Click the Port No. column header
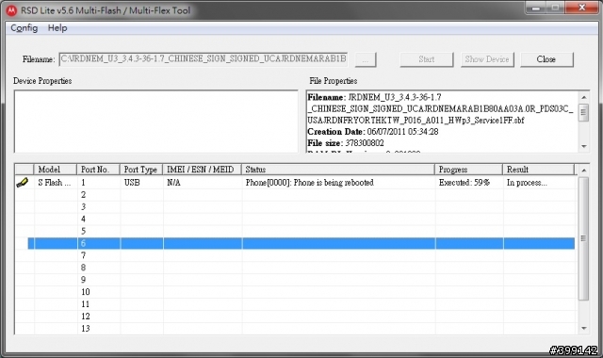603x358 pixels. click(x=99, y=170)
